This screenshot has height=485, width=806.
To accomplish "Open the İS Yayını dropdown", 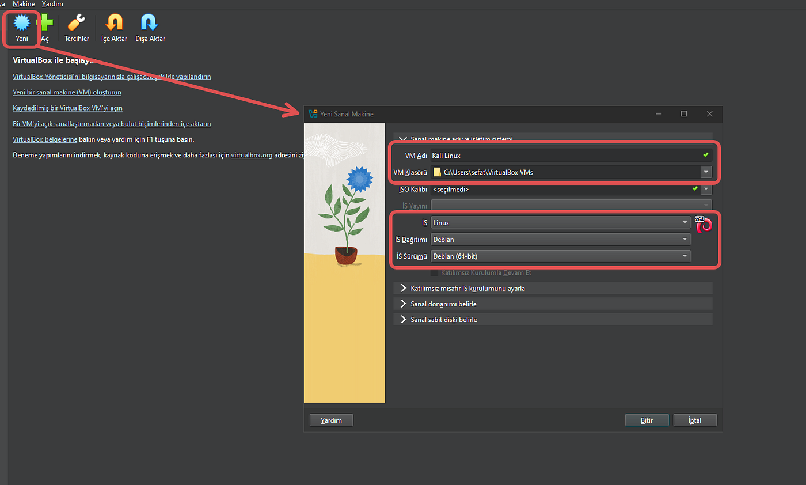I will 572,206.
